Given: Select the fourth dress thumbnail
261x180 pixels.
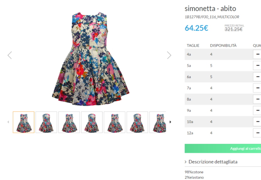Looking at the screenshot, I should [92, 122].
